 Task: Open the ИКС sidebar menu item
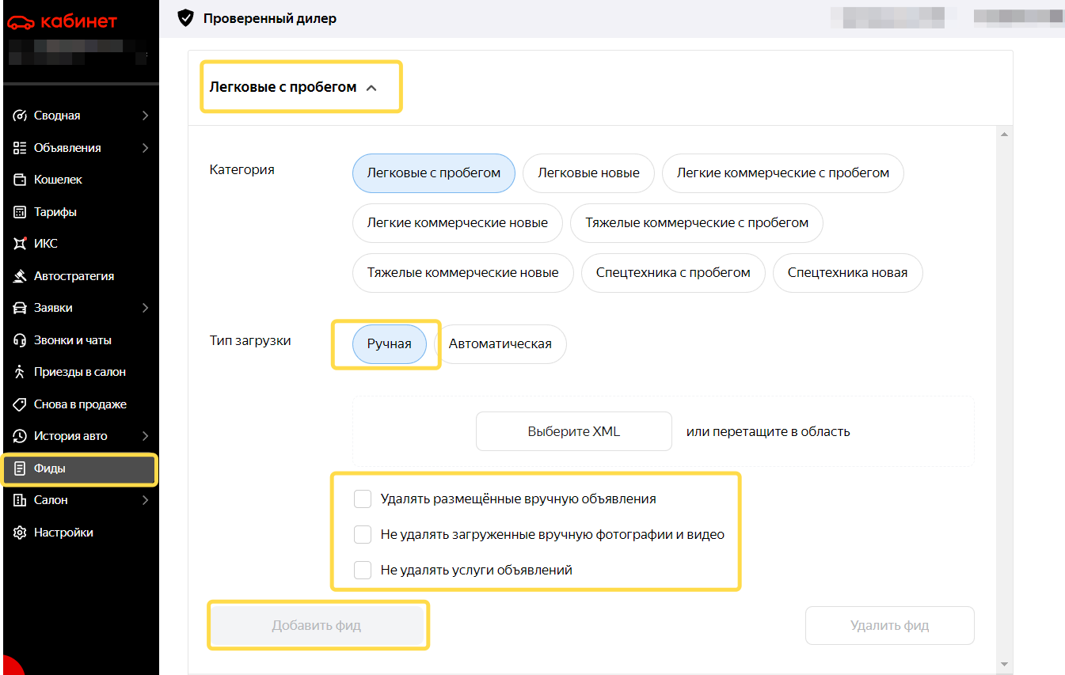point(79,244)
